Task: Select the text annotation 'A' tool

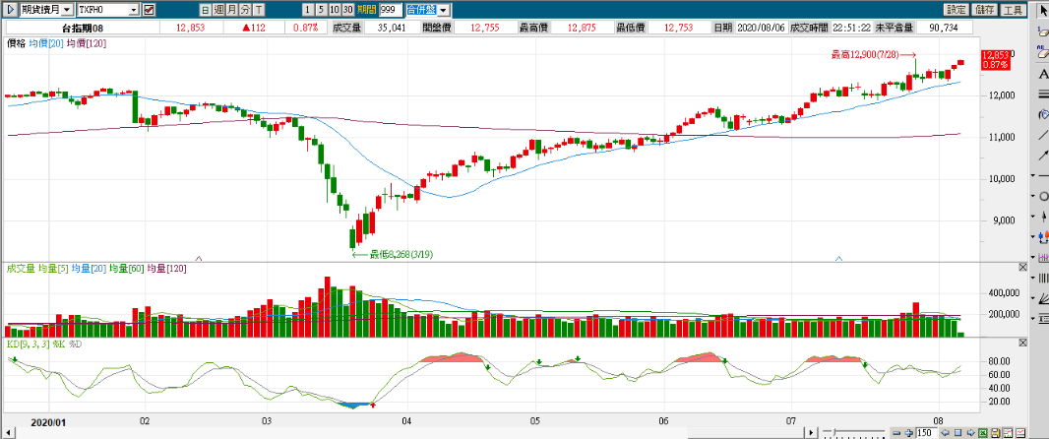Action: 1042,73
